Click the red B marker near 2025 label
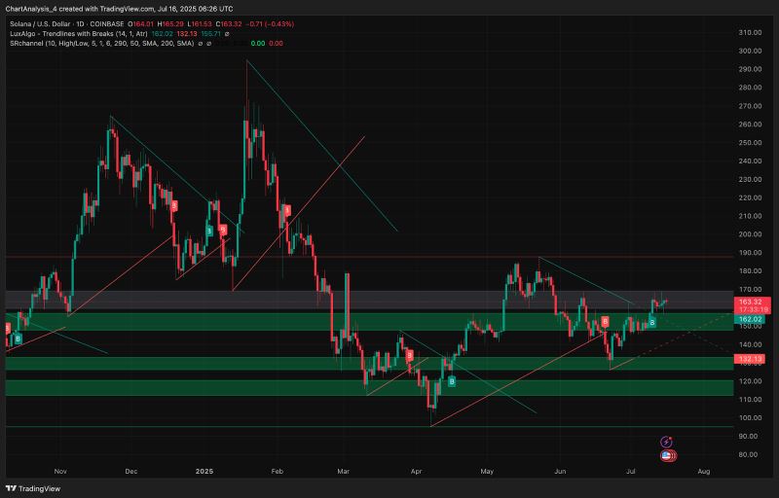This screenshot has height=498, width=779. 222,230
